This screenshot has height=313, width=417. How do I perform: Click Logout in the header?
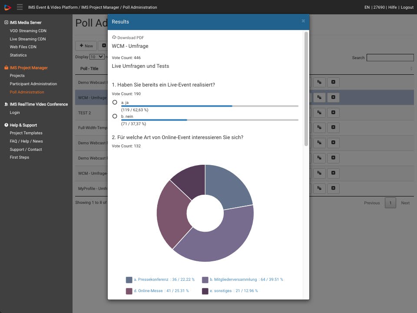pyautogui.click(x=407, y=7)
